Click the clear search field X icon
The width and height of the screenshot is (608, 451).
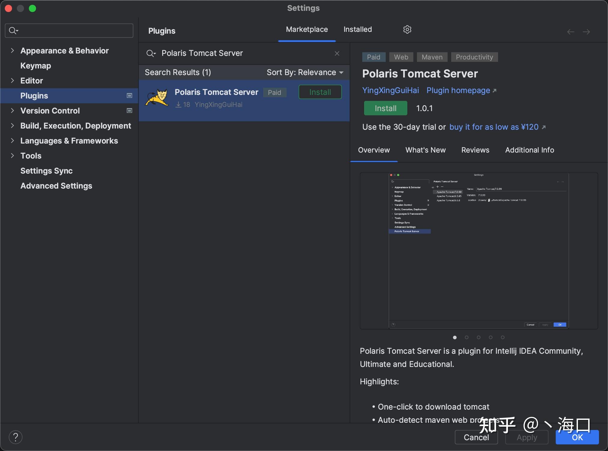pyautogui.click(x=337, y=53)
